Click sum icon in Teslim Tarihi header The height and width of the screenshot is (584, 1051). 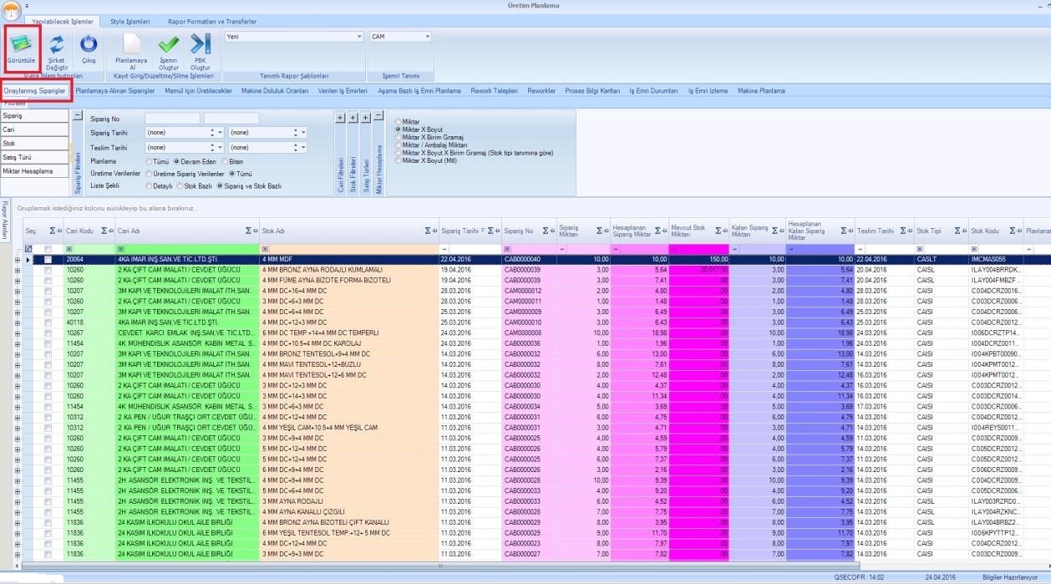903,231
